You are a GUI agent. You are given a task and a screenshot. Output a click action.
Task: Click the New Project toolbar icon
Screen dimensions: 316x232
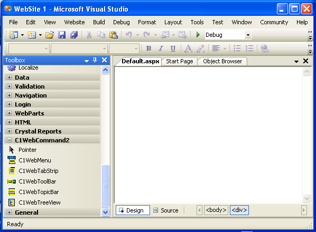(x=14, y=35)
